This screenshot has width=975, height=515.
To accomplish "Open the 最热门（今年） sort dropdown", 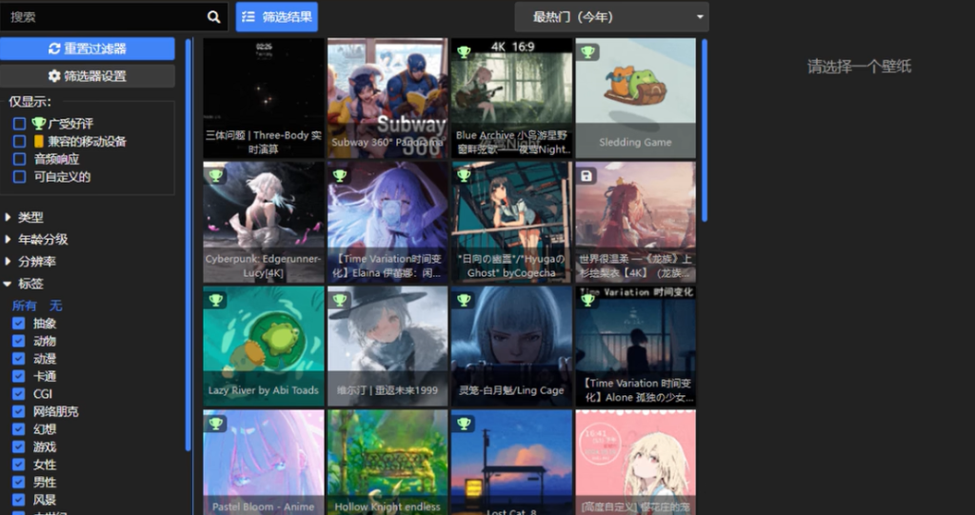I will pos(611,16).
